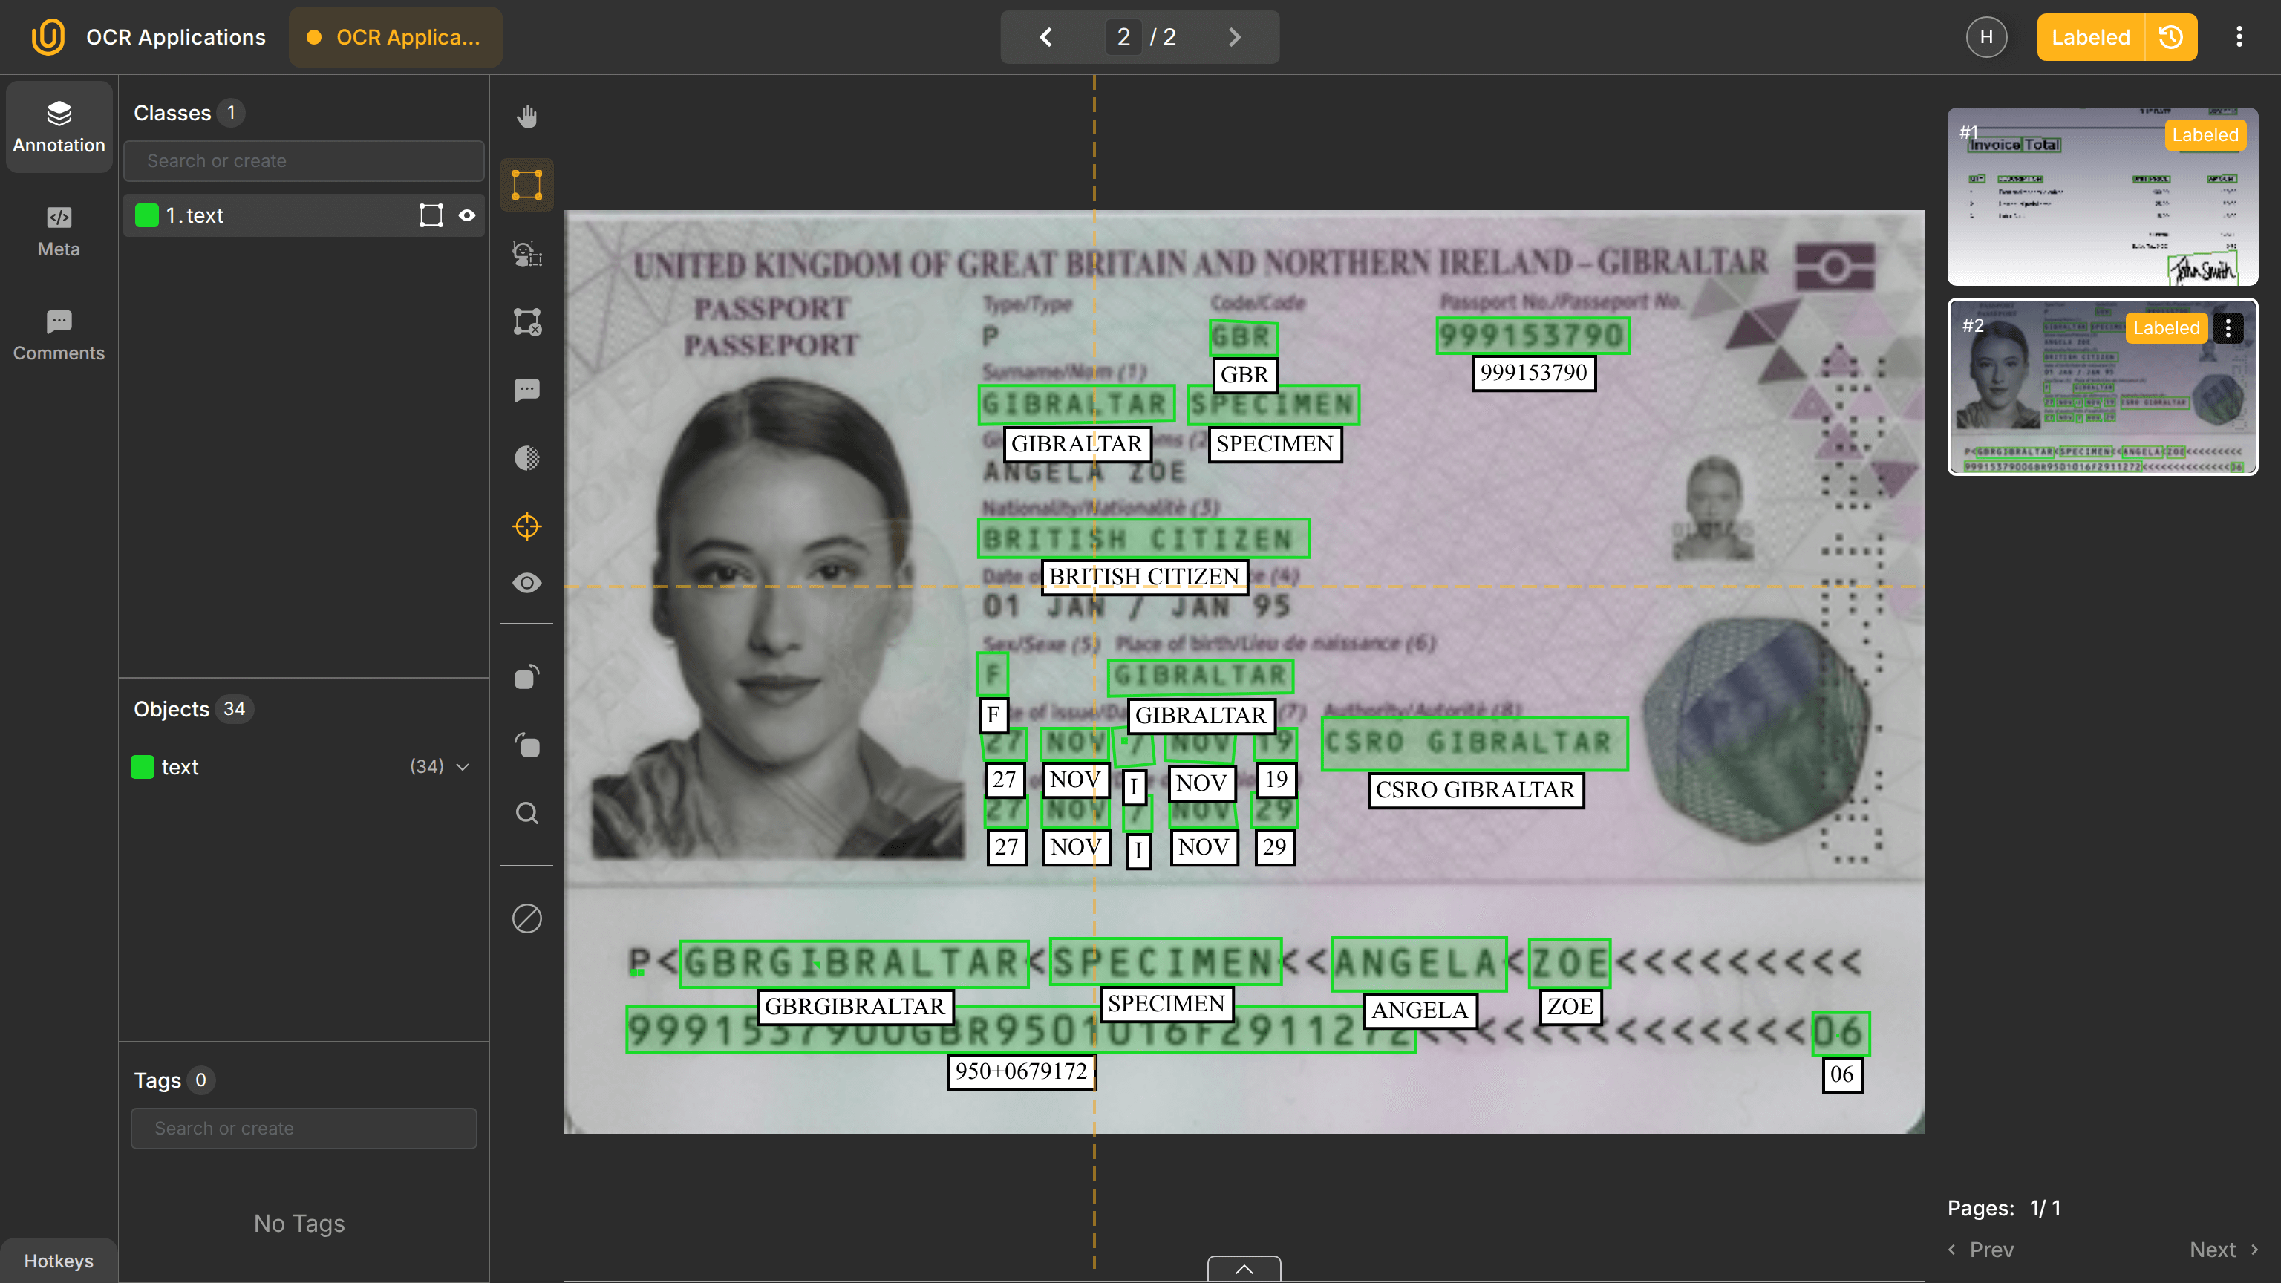Open the AI-assisted labeling tool

(527, 255)
